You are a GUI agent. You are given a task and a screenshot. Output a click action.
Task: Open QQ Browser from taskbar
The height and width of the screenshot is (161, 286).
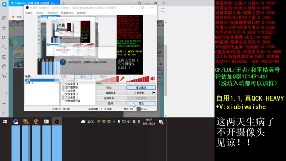(x=16, y=122)
